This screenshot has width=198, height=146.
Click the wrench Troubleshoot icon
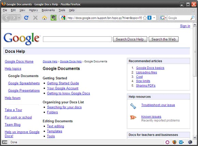pos(133,106)
